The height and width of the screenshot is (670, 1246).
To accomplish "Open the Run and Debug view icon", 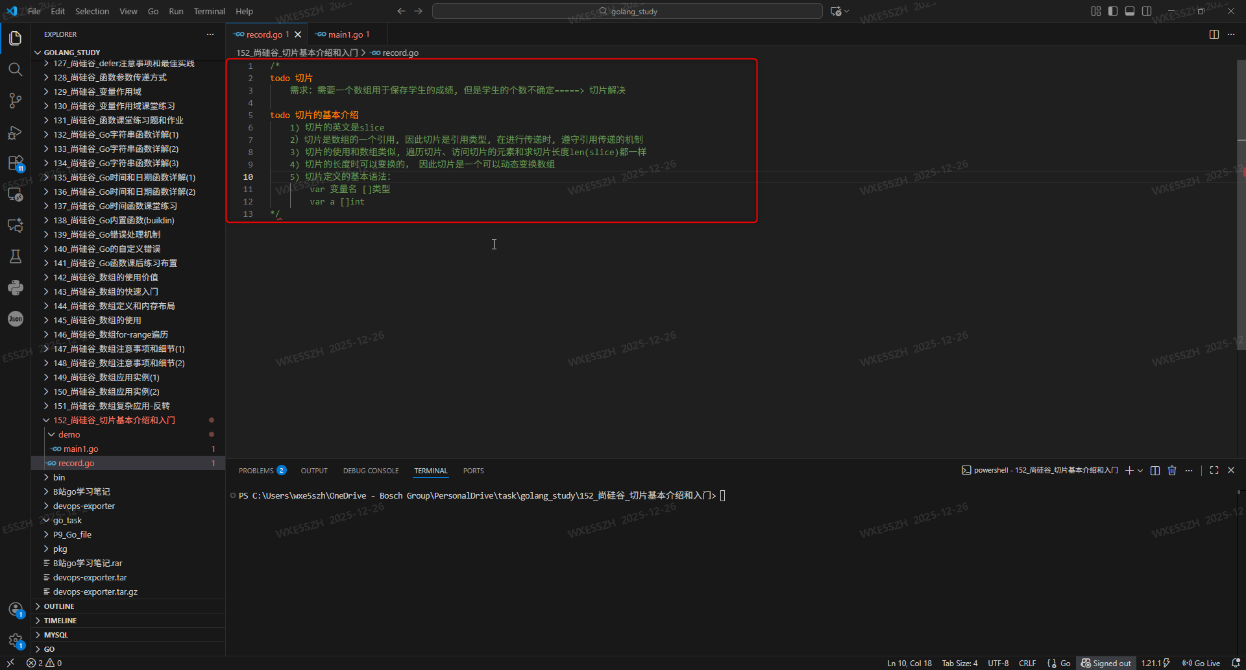I will point(16,132).
